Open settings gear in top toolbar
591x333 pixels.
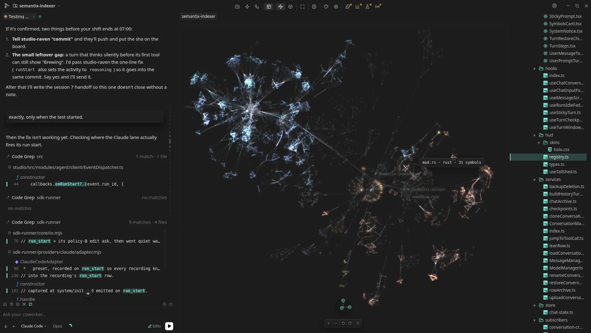pos(336,6)
